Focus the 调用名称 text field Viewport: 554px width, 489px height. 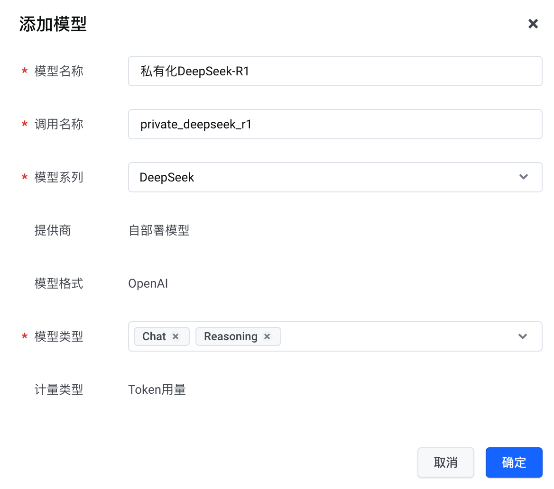tap(335, 124)
